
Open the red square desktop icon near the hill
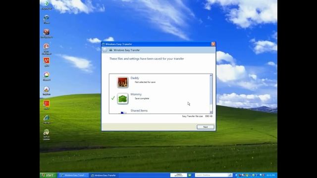coord(47,105)
